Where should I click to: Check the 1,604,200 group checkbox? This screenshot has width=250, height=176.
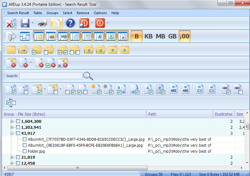coord(18,122)
